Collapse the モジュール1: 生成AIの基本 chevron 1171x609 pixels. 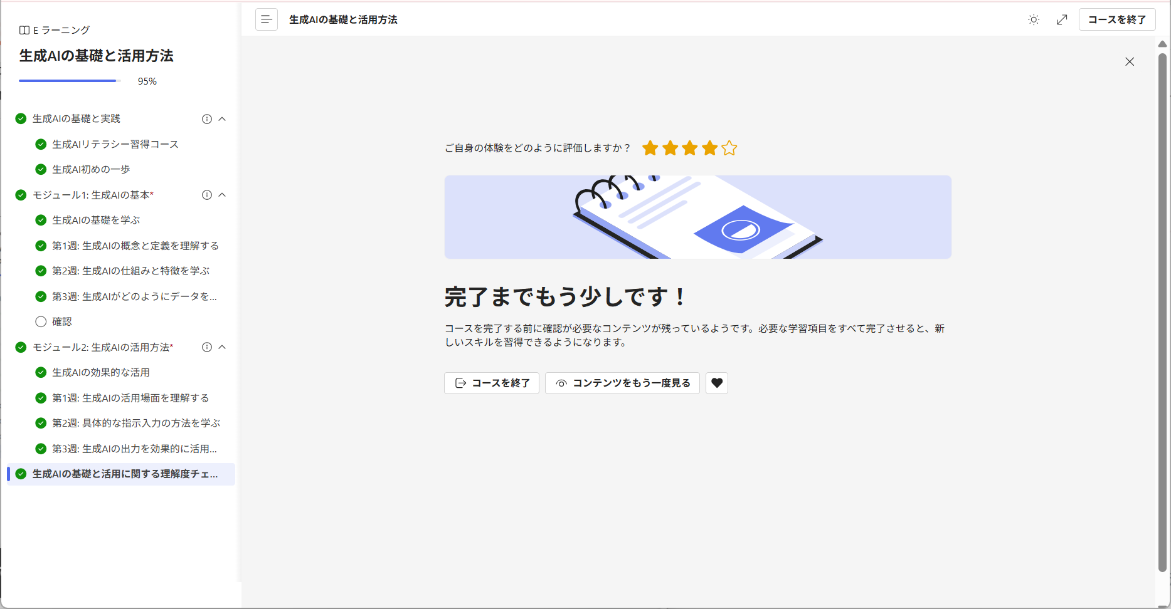tap(222, 195)
